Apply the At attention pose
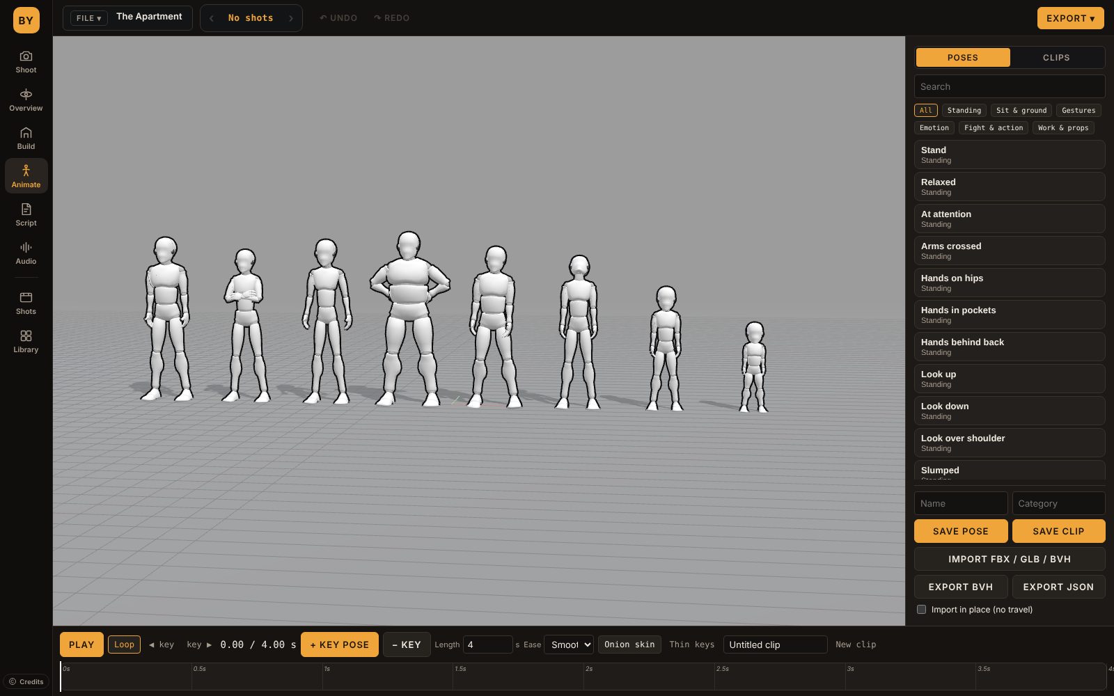Screen dimensions: 1114x696 point(1010,219)
